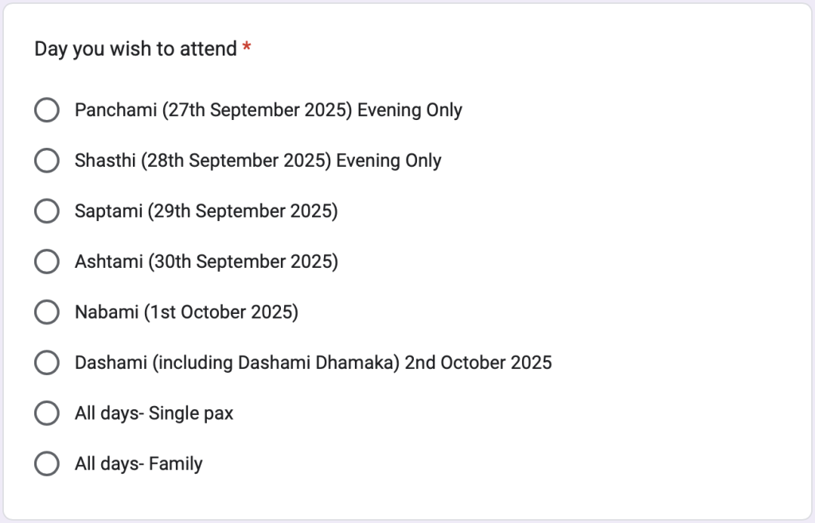Select Ashtami radio button
The image size is (815, 523).
pyautogui.click(x=47, y=261)
